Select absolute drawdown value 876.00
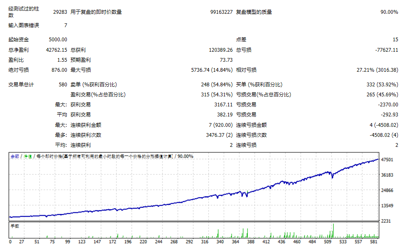The width and height of the screenshot is (410, 247). coord(59,70)
